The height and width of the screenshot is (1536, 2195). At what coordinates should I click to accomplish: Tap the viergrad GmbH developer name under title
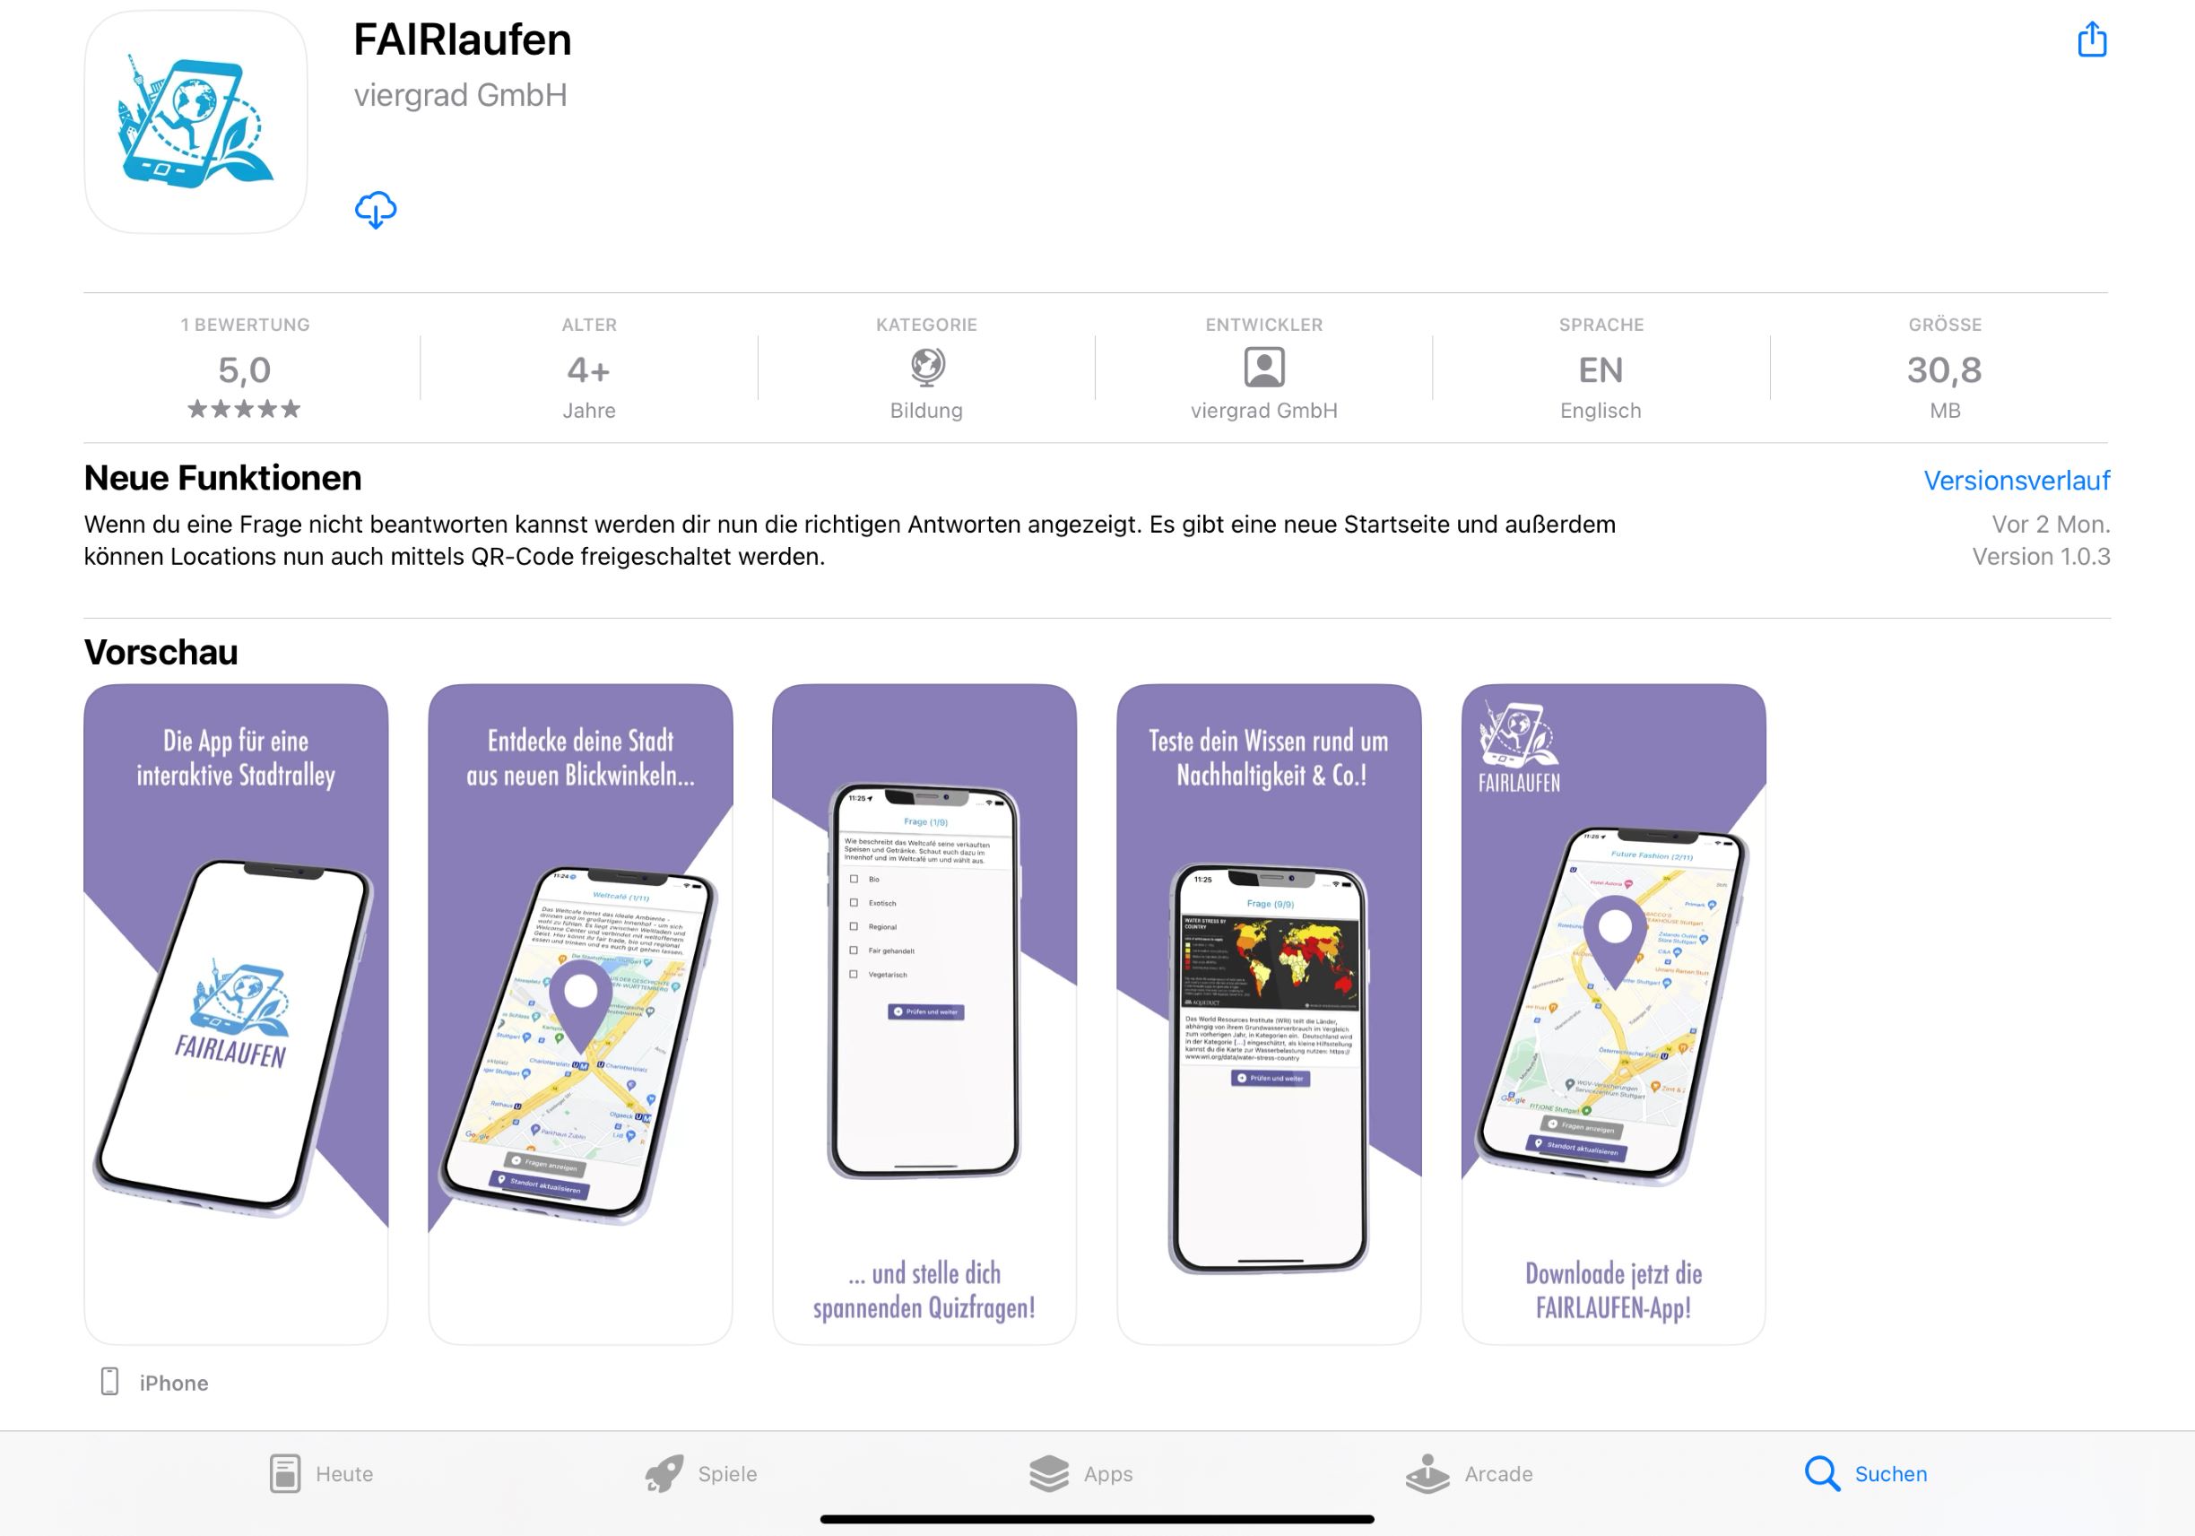coord(460,96)
